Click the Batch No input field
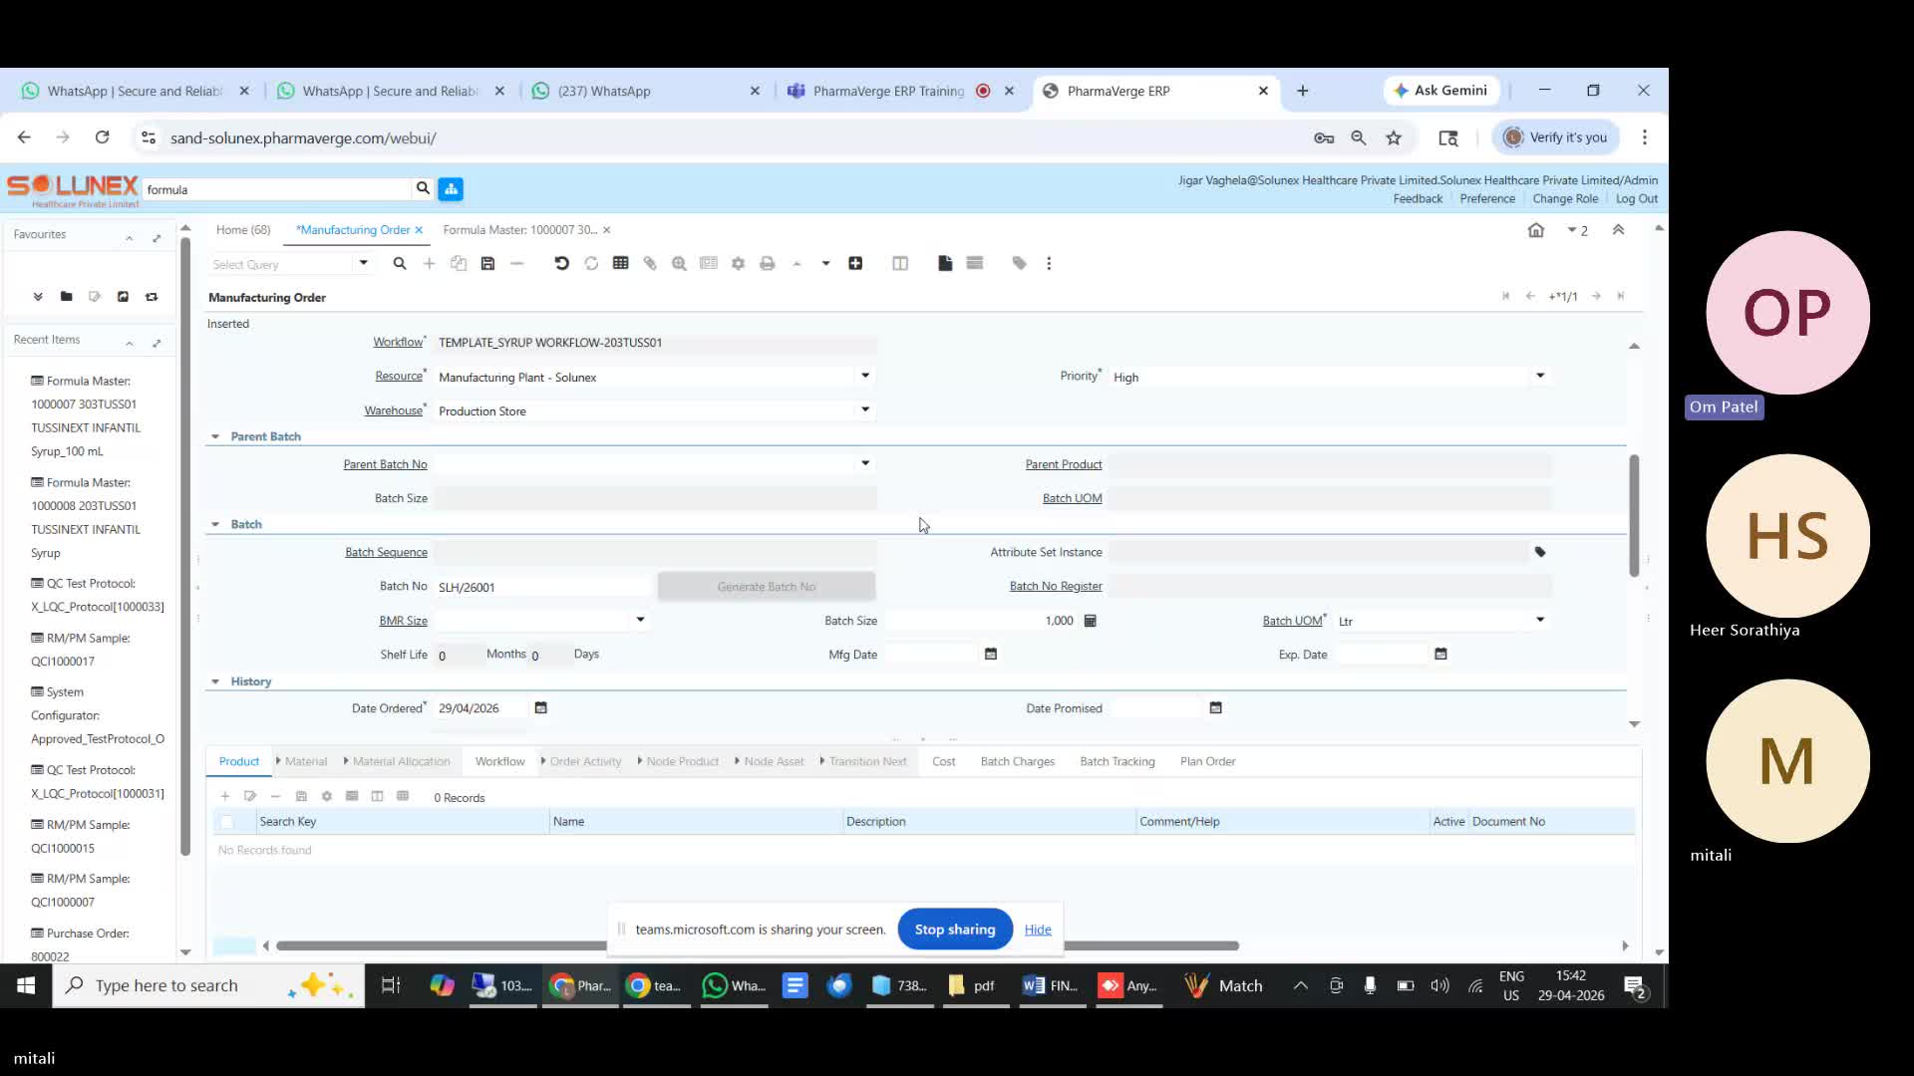This screenshot has height=1076, width=1914. (543, 587)
